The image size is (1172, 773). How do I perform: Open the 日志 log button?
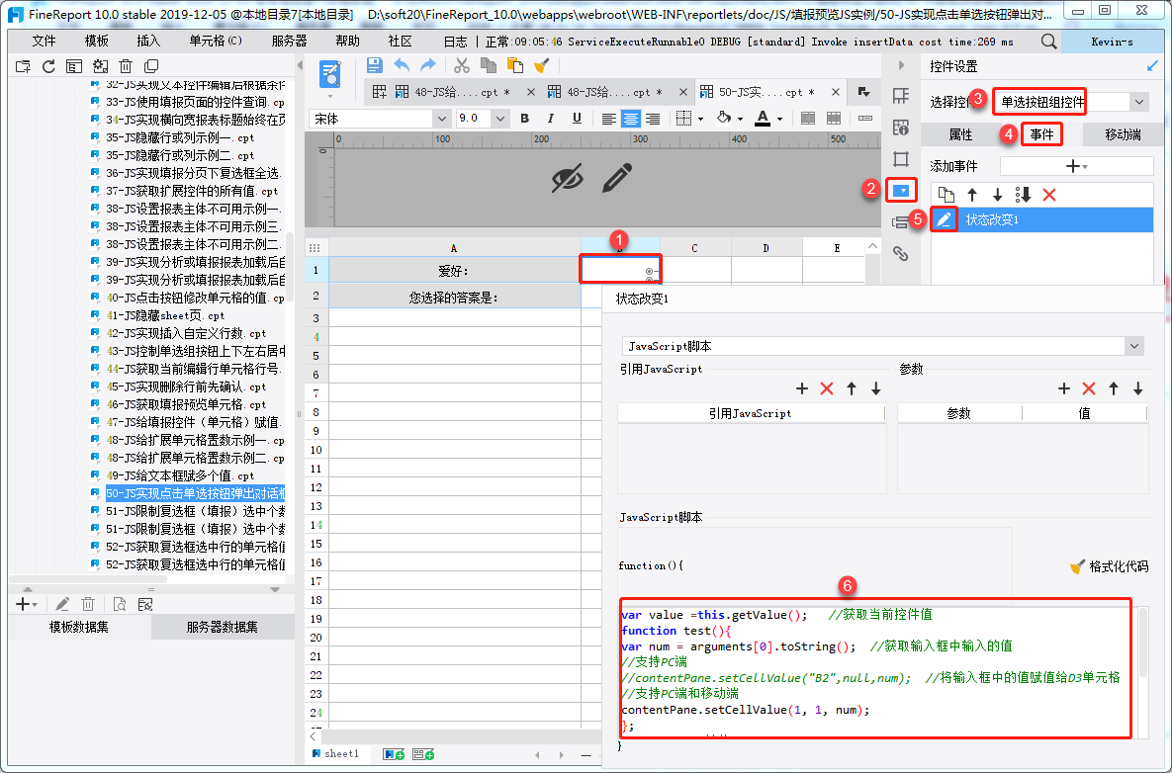point(455,42)
